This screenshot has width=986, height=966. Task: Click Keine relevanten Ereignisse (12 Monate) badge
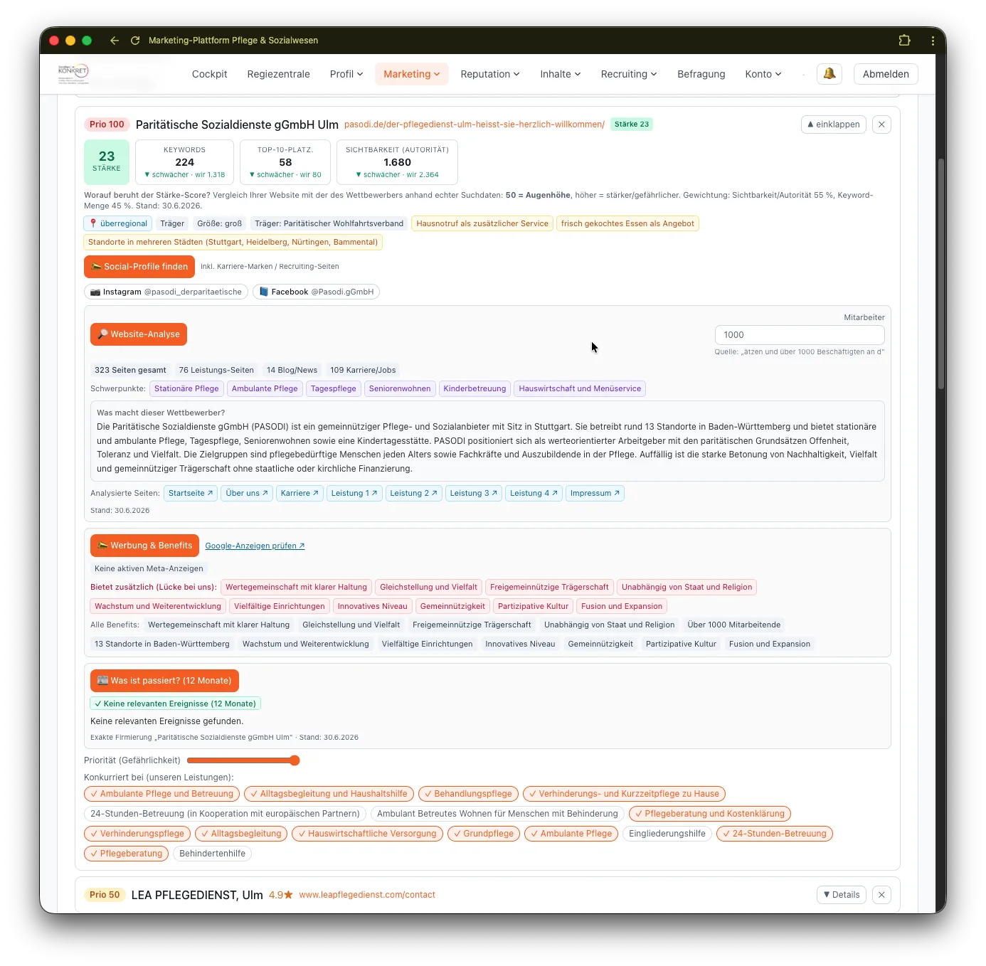pyautogui.click(x=176, y=704)
